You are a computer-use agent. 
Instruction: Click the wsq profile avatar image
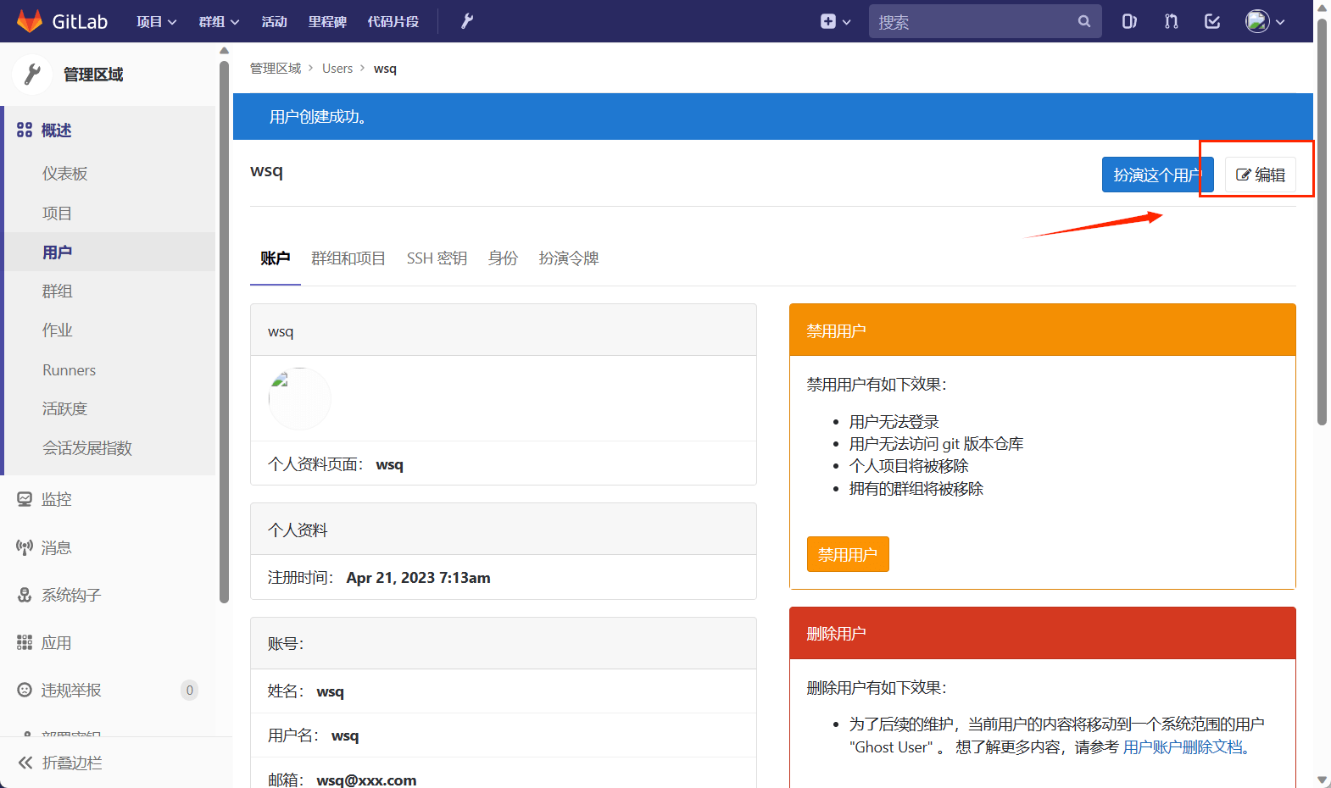click(x=299, y=398)
